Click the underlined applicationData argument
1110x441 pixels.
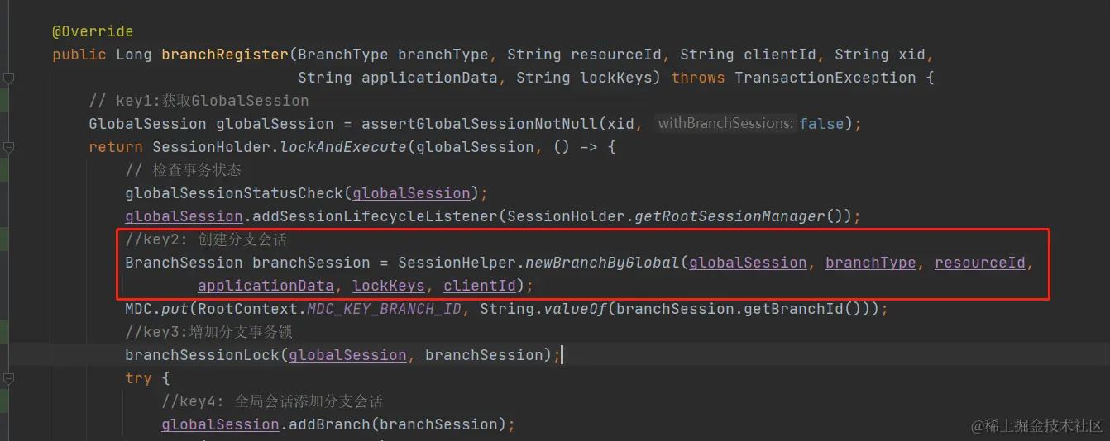pyautogui.click(x=266, y=286)
